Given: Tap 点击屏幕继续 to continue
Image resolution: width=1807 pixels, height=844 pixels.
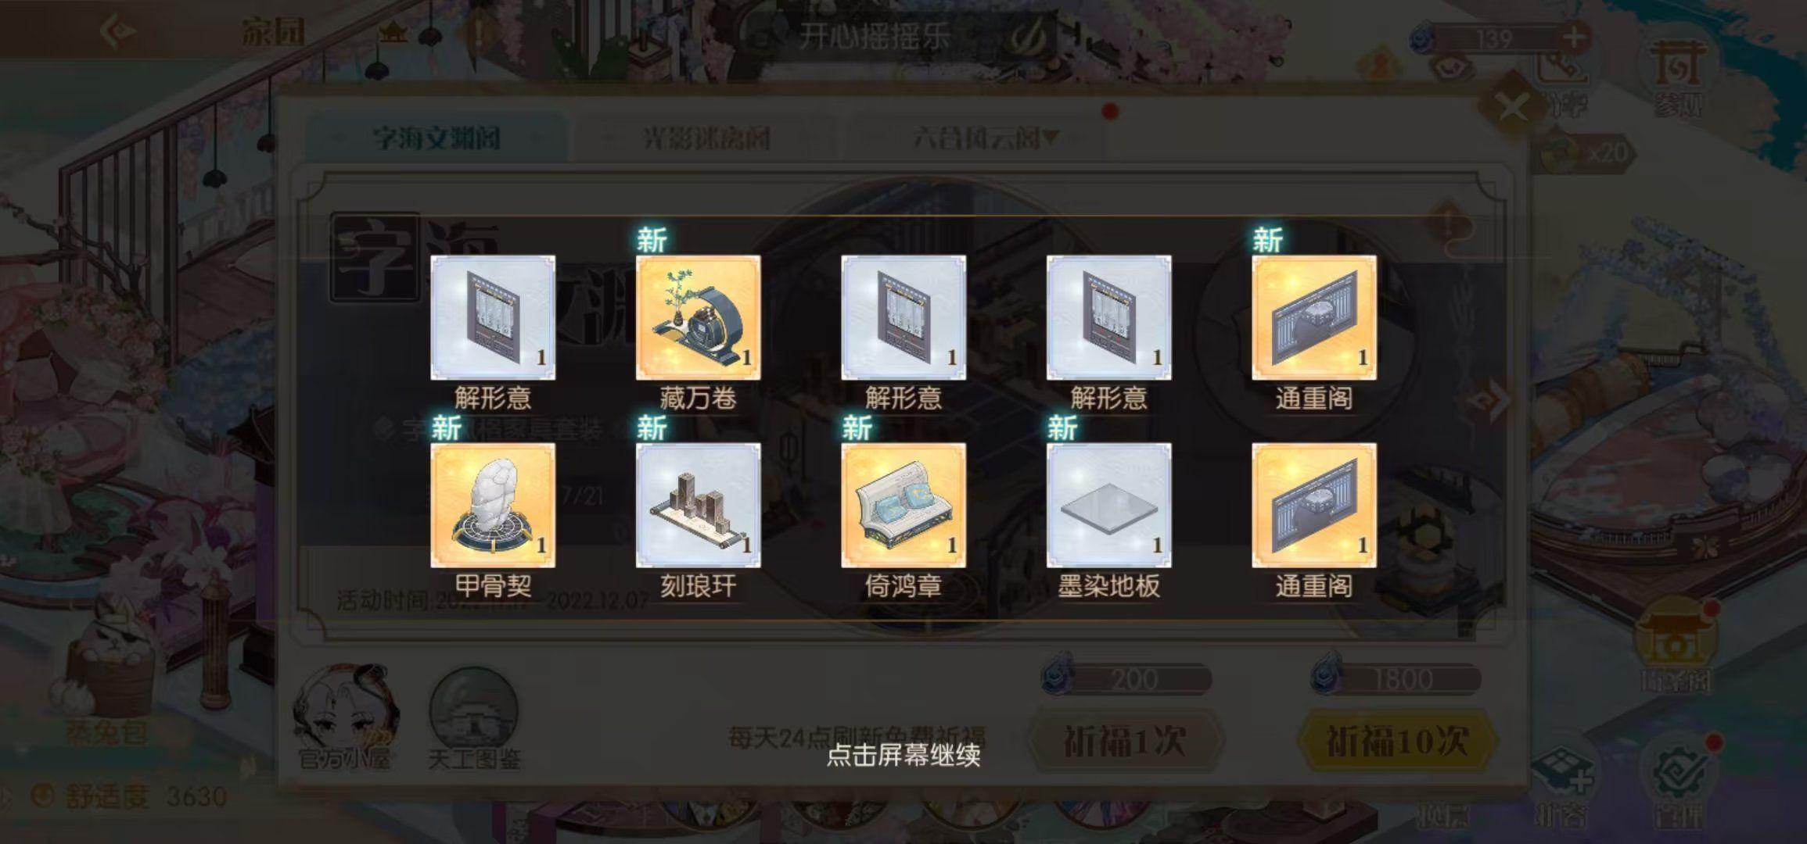Looking at the screenshot, I should coord(903,755).
